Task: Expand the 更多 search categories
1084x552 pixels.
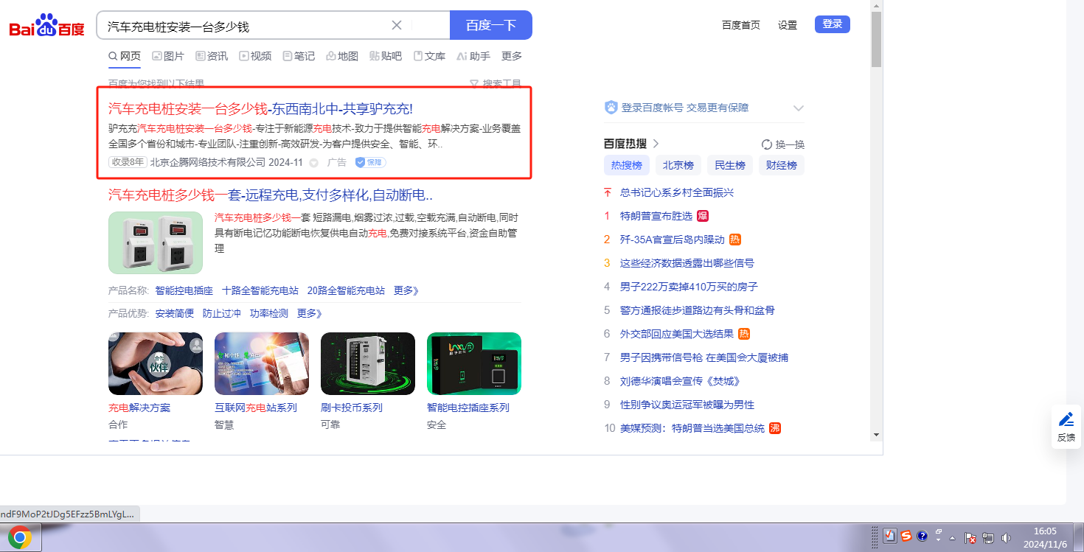Action: (x=512, y=56)
